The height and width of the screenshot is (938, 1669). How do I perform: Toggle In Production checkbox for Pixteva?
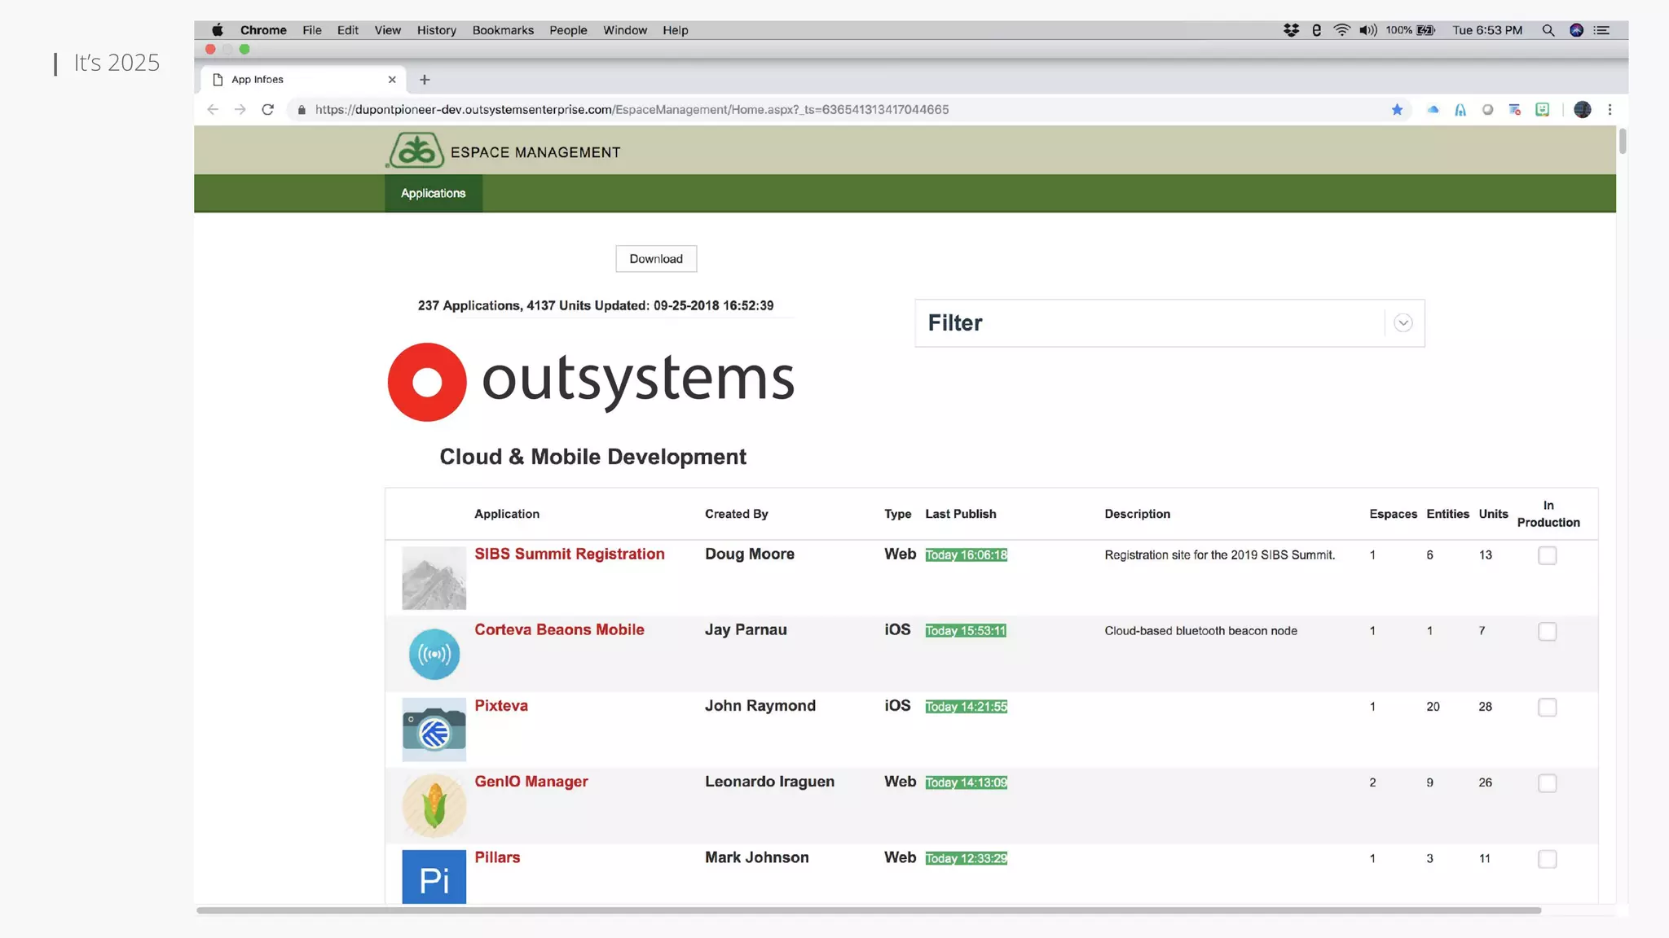pyautogui.click(x=1547, y=707)
